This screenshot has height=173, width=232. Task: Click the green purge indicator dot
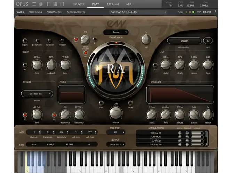point(193,12)
